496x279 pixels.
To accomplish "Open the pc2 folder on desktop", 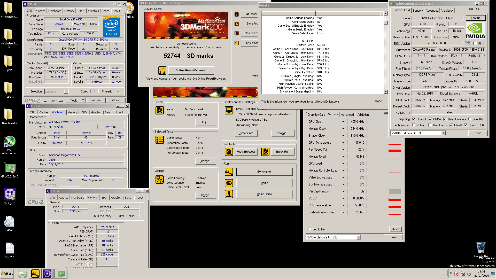I will click(9, 64).
